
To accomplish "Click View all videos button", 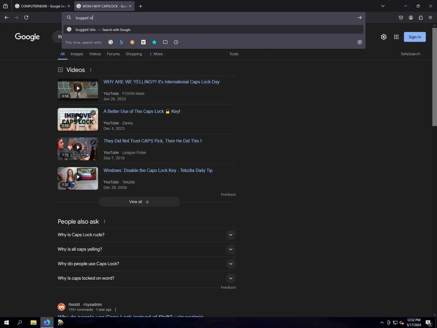I will 139,202.
